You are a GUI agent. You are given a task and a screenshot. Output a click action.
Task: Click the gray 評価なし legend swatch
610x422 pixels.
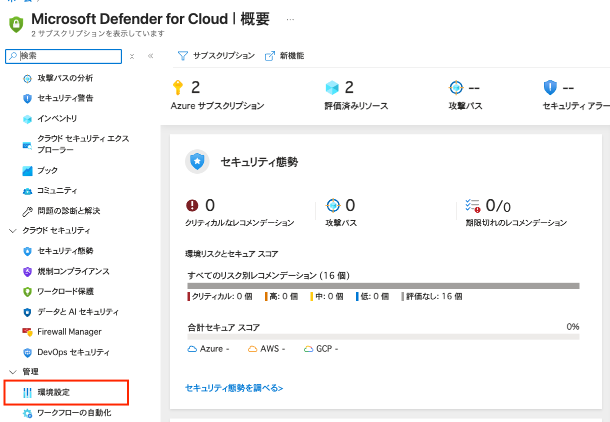click(402, 297)
